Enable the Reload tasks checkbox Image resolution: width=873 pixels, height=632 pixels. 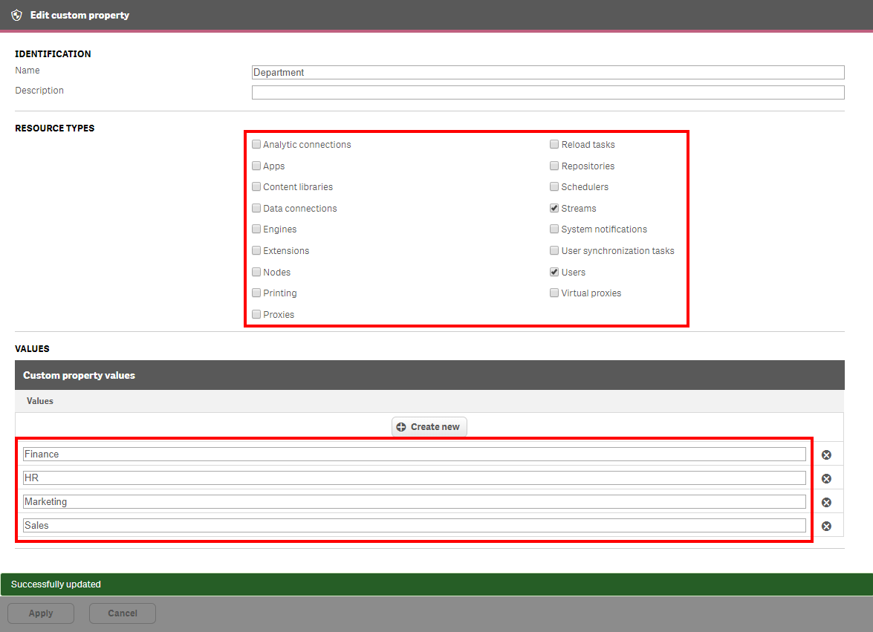click(554, 143)
